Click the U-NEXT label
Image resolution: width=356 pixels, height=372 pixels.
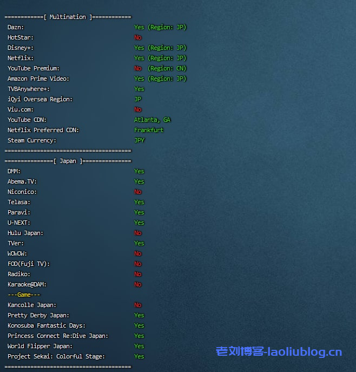click(19, 223)
